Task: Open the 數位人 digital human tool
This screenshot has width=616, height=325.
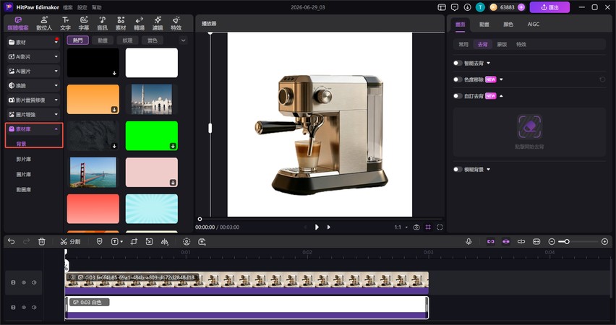Action: [44, 23]
